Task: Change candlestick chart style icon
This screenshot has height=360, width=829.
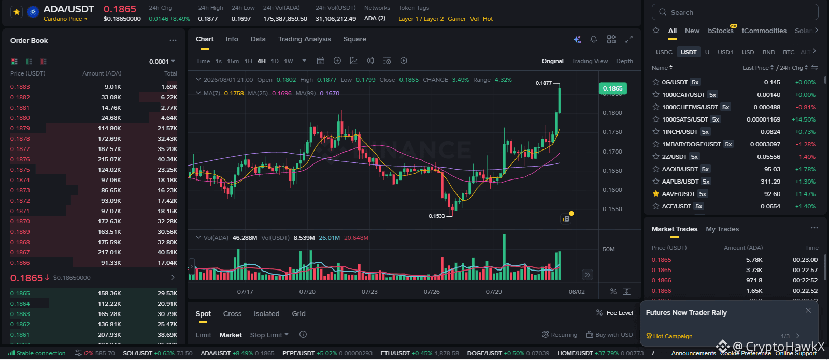Action: [370, 61]
